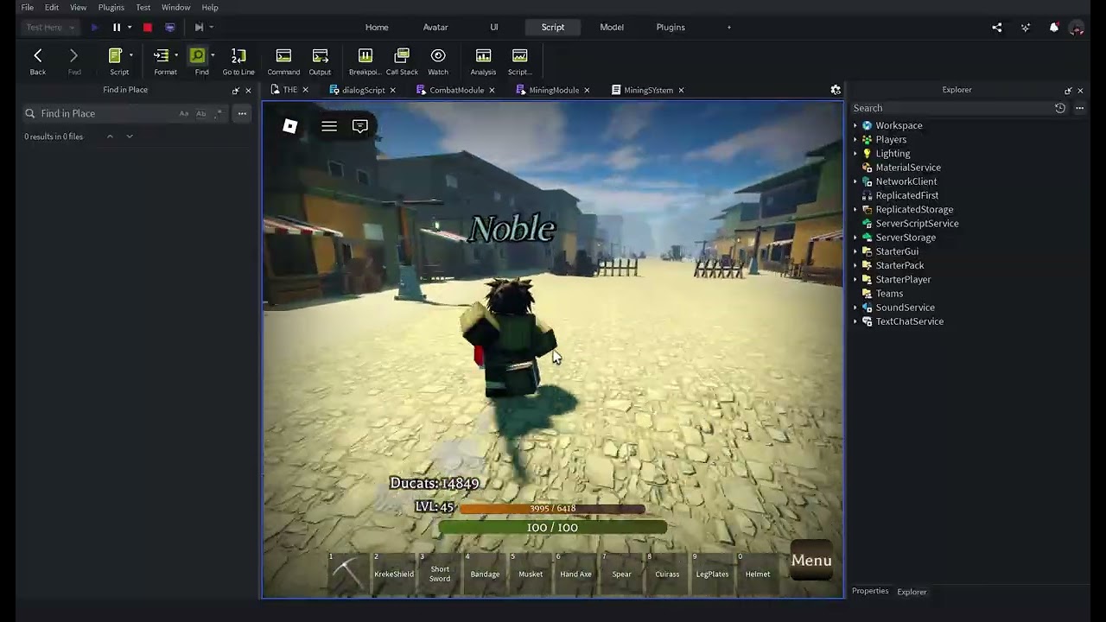Stop the playtest with red square
The image size is (1106, 622).
[x=148, y=27]
